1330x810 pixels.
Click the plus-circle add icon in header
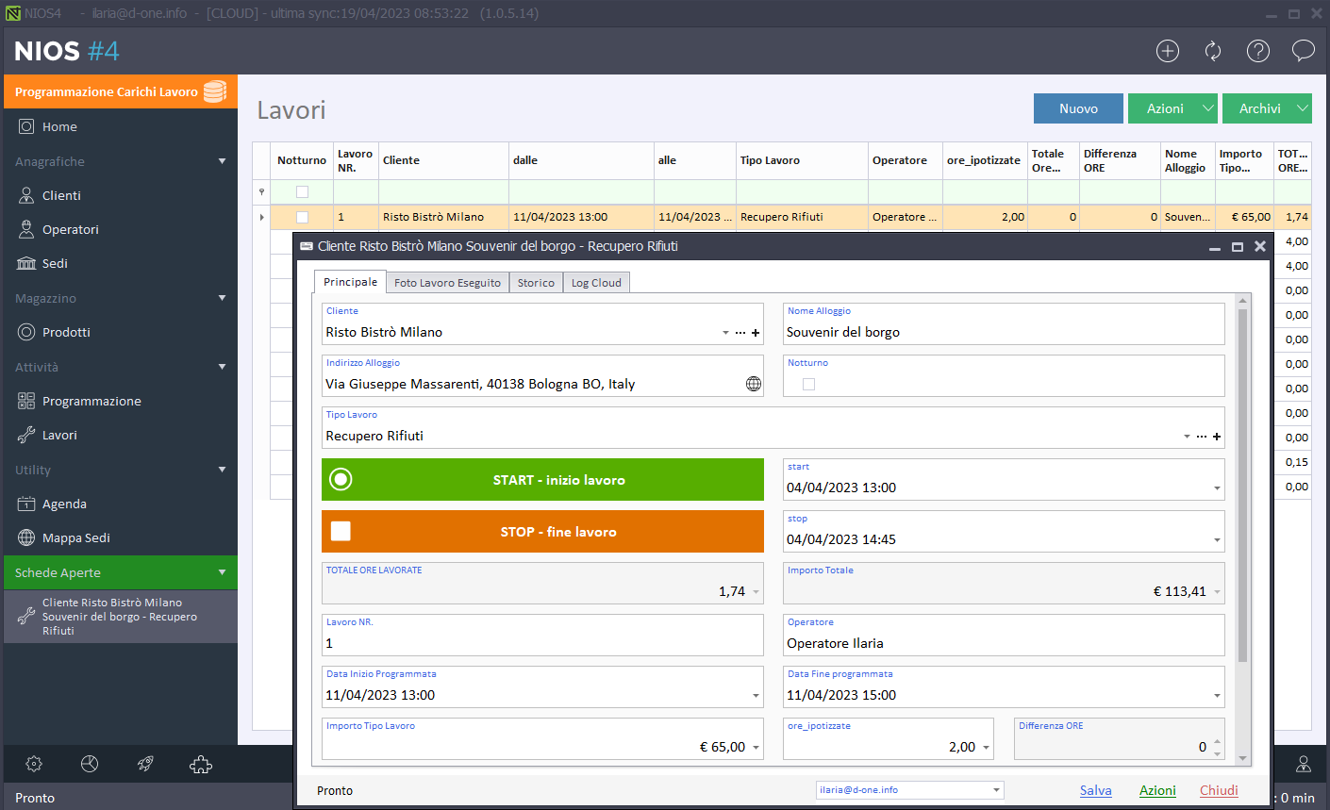pyautogui.click(x=1168, y=51)
